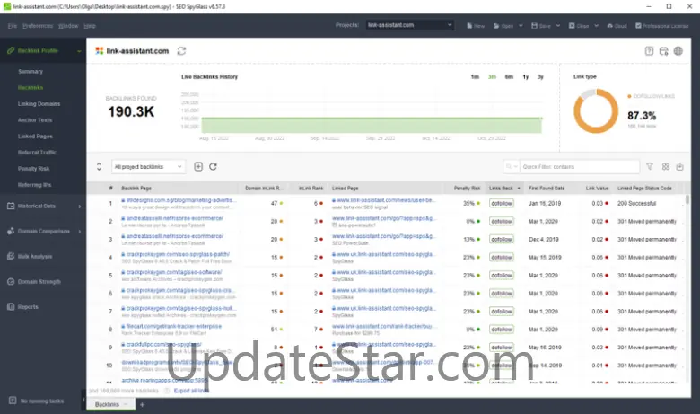
Task: Go to Penalty Risk in sidebar
Action: [33, 168]
